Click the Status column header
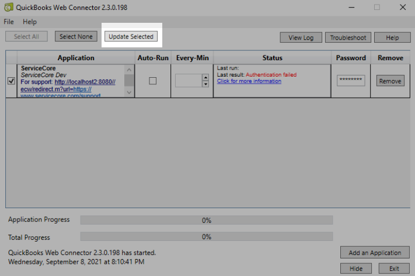415x276 pixels. coord(273,58)
